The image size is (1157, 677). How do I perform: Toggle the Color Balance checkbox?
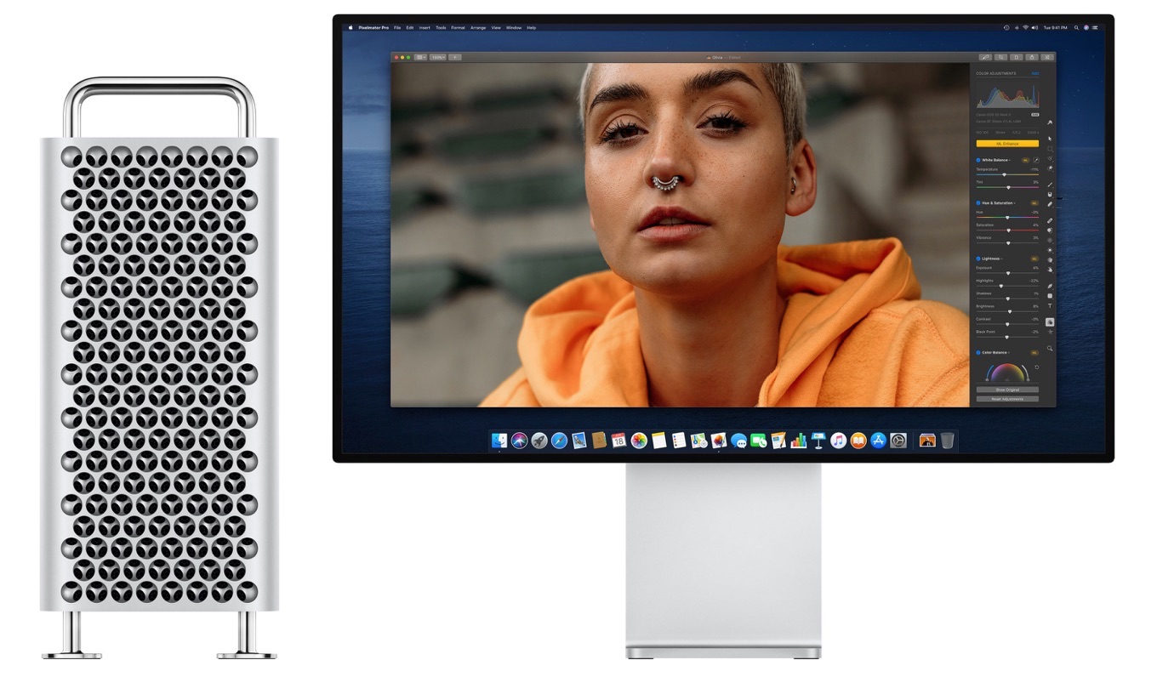click(978, 352)
